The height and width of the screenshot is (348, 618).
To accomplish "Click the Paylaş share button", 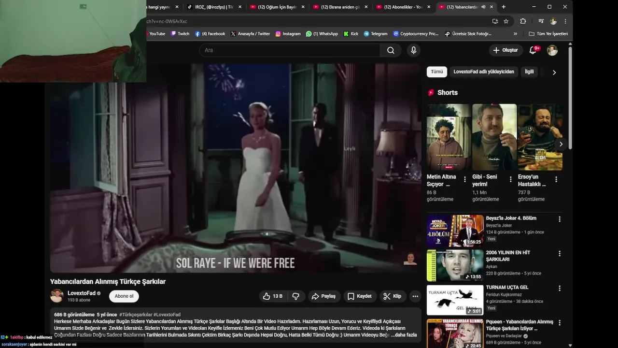I will [323, 296].
